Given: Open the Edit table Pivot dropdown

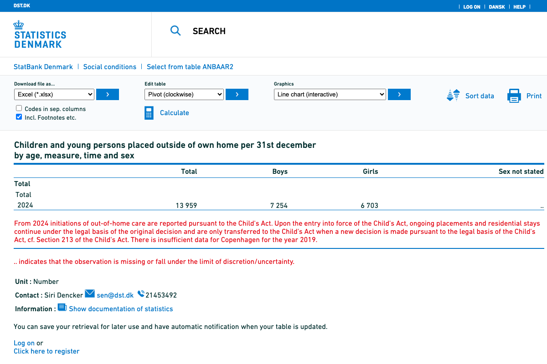Looking at the screenshot, I should click(x=184, y=95).
